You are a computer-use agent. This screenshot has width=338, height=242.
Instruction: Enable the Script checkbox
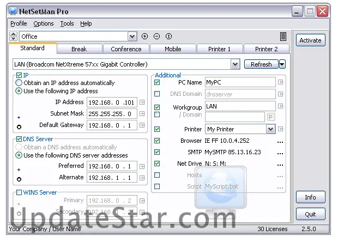157,186
